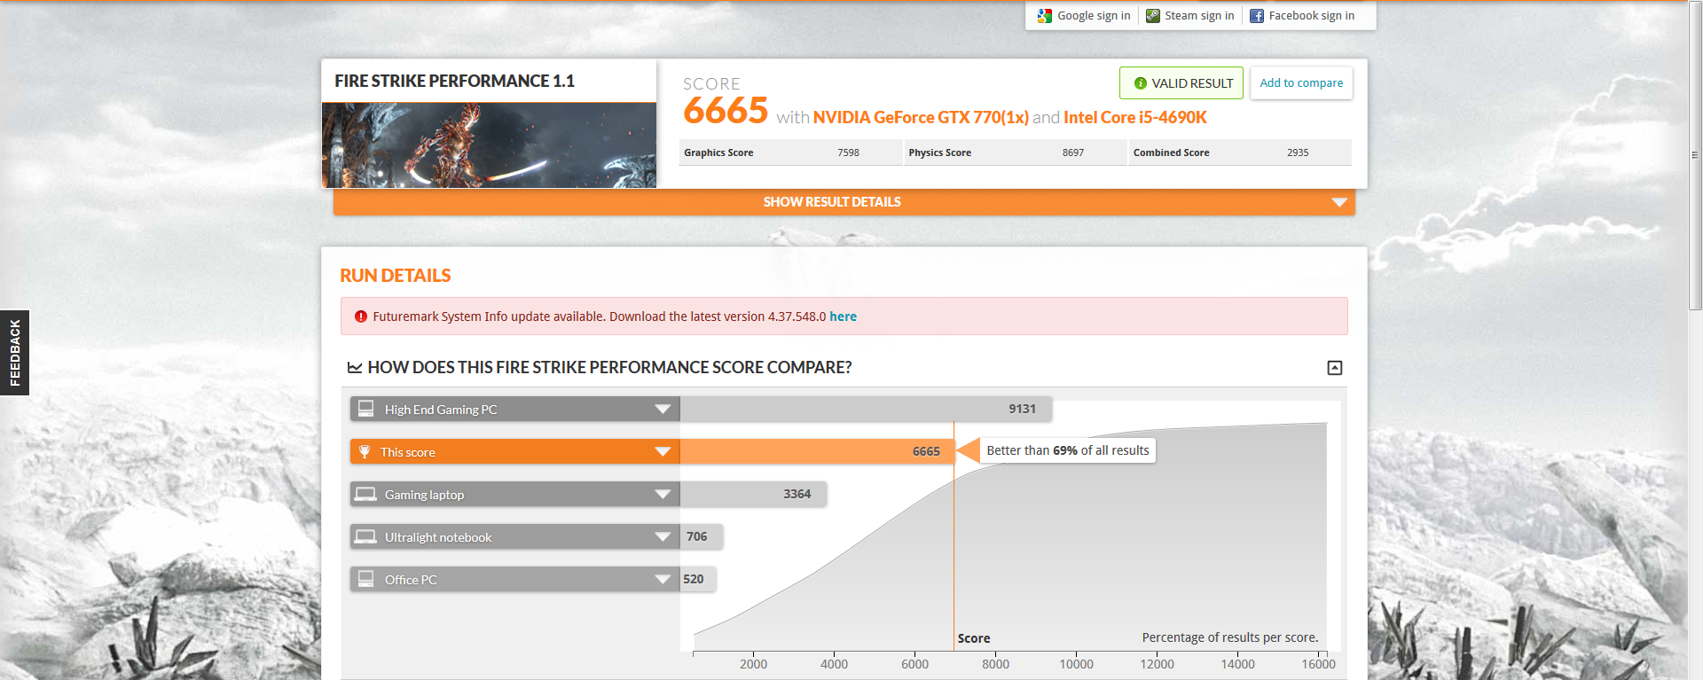1703x680 pixels.
Task: Sign in with Steam
Action: [1190, 16]
